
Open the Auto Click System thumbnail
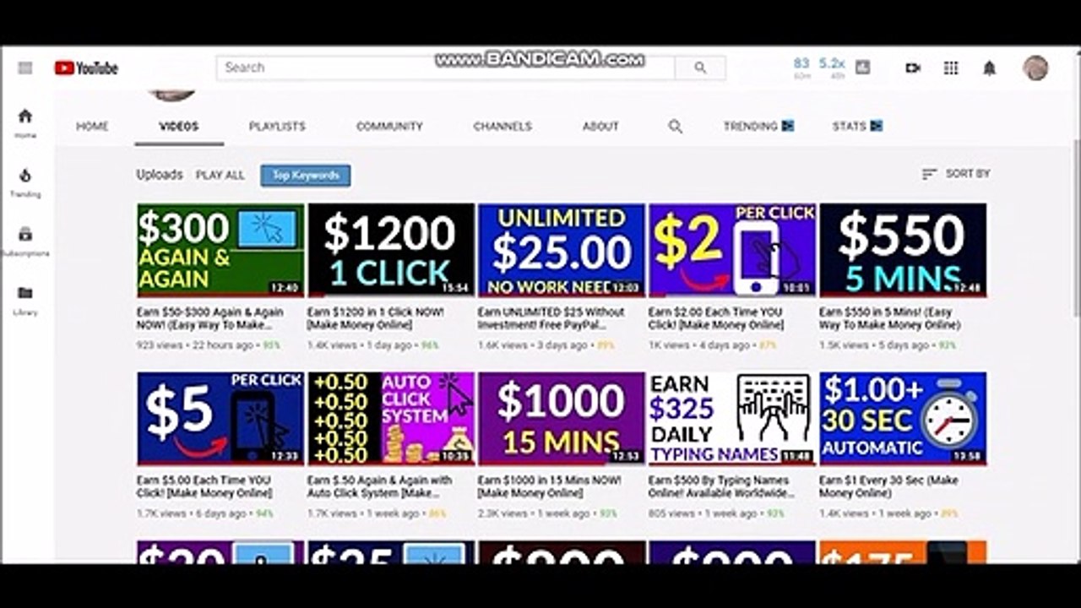click(x=391, y=418)
